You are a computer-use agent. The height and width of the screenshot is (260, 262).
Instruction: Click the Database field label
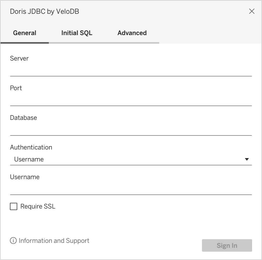click(23, 118)
